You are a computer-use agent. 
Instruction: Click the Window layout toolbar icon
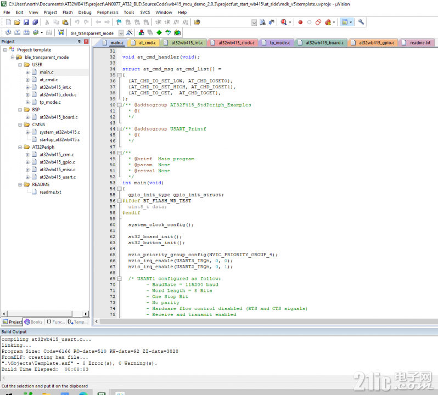[345, 22]
